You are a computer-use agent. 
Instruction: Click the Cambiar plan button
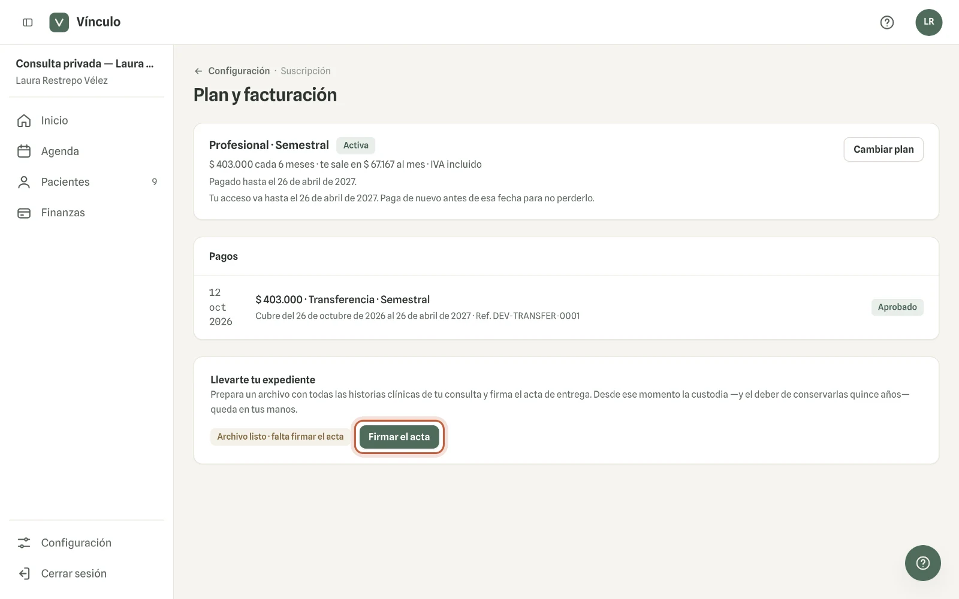coord(883,149)
